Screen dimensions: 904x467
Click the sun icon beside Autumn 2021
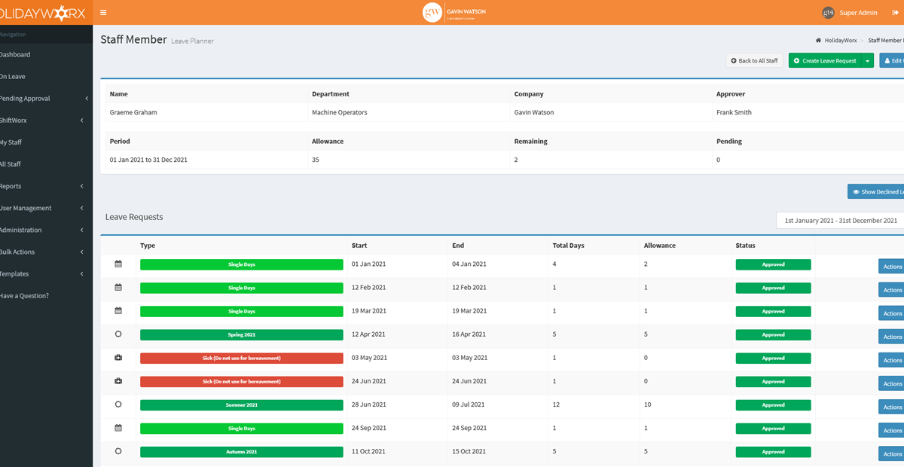click(118, 451)
